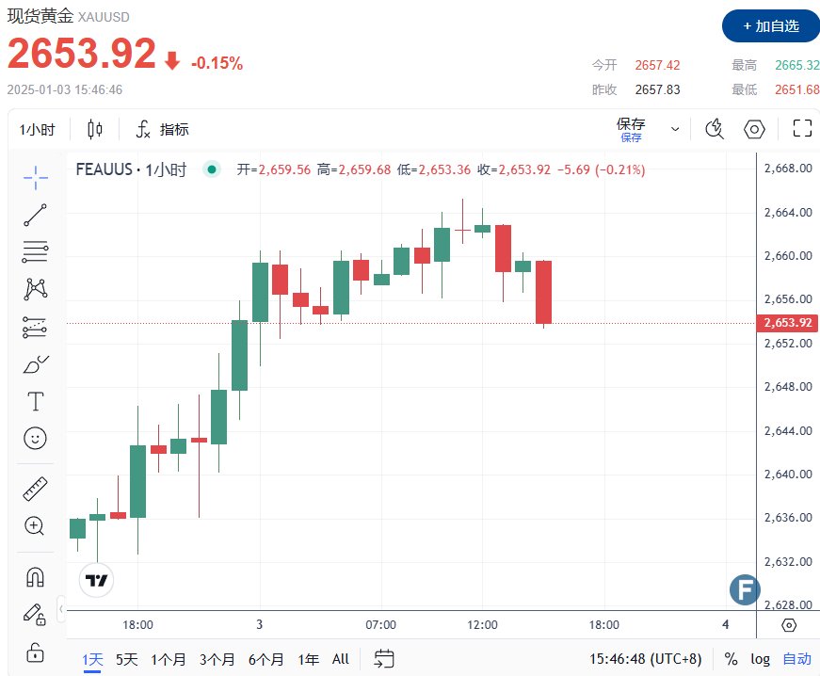Open the Fibonacci retracement tool
The height and width of the screenshot is (676, 820).
tap(36, 251)
